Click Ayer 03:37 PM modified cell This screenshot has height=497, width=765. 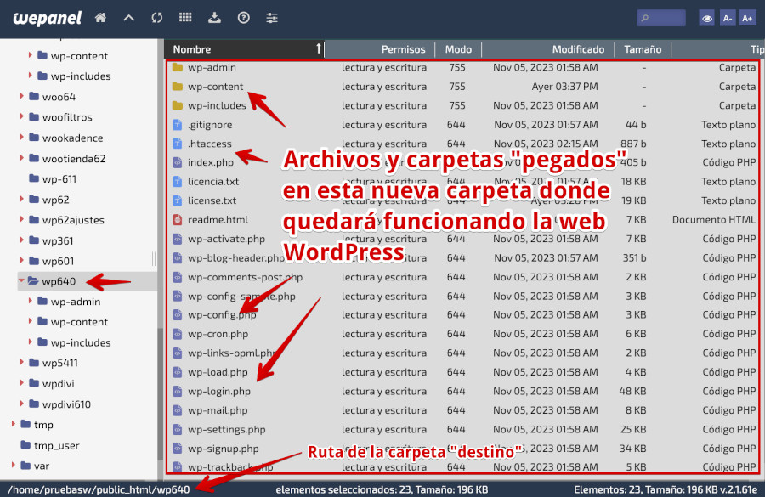pyautogui.click(x=564, y=87)
